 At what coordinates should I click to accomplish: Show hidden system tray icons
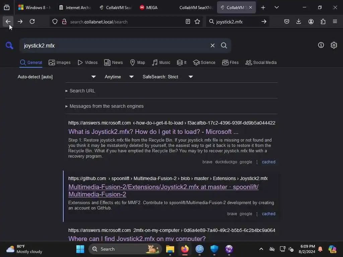[261, 249]
